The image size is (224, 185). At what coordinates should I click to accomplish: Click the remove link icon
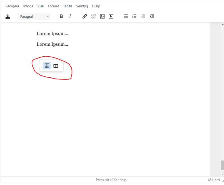pos(93,16)
